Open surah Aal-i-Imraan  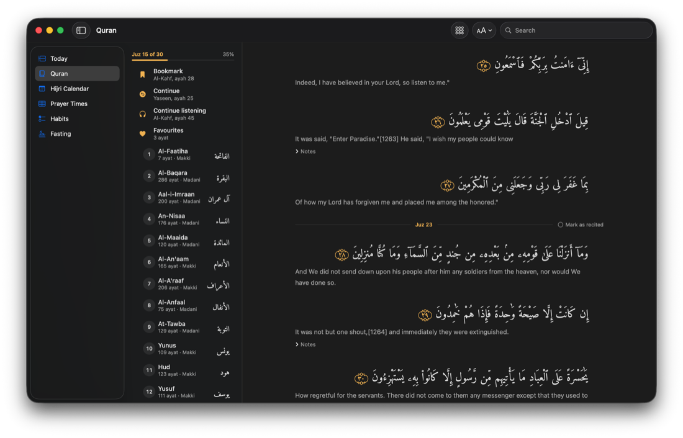pos(186,198)
